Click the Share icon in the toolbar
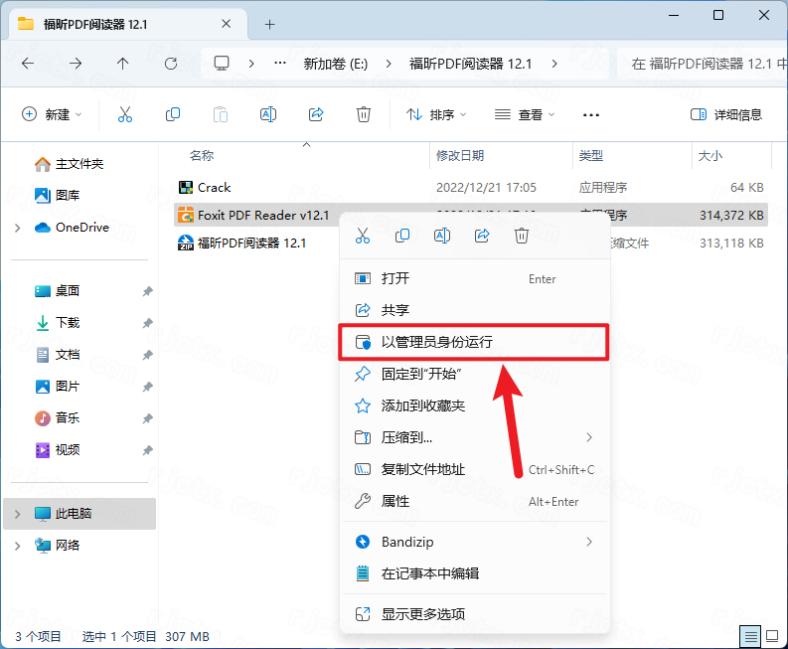 pyautogui.click(x=316, y=114)
